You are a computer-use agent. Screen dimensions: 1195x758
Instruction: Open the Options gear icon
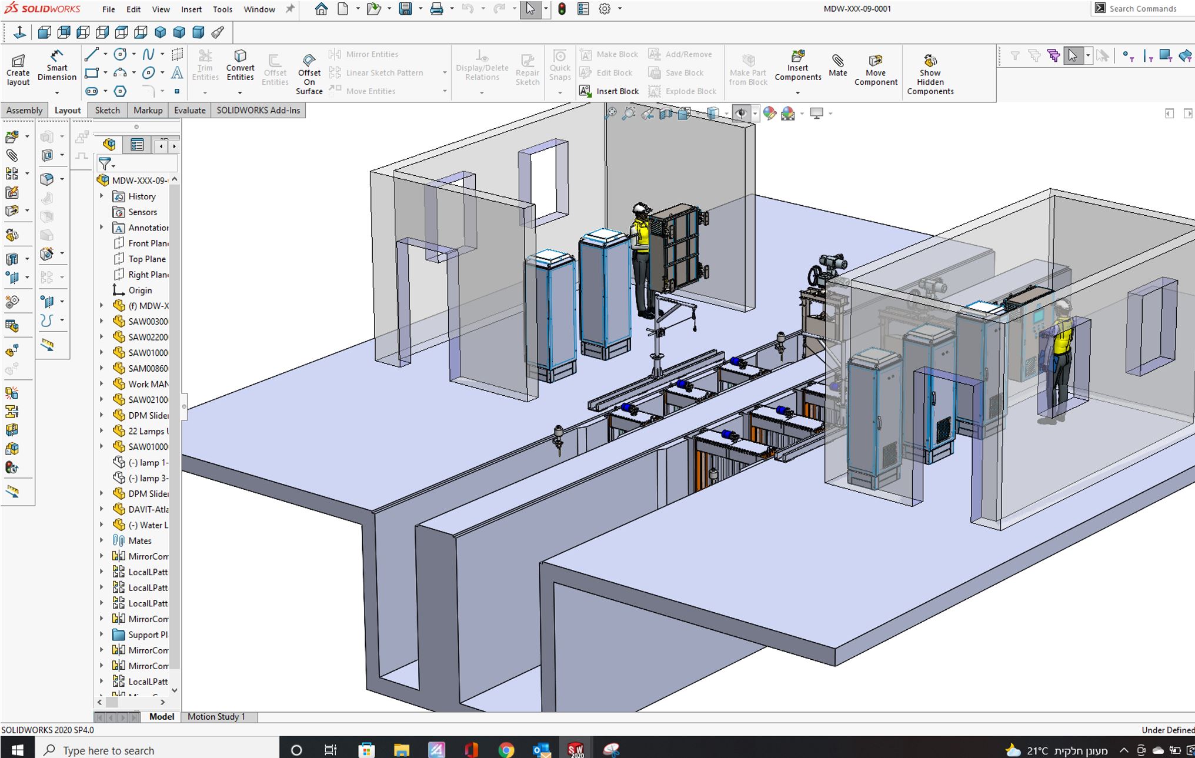(x=604, y=9)
